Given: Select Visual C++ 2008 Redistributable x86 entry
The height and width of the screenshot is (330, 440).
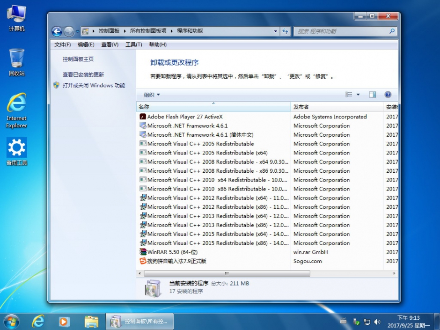Looking at the screenshot, I should (214, 171).
